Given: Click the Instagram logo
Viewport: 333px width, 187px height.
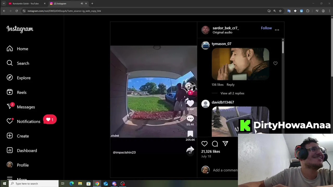Looking at the screenshot, I should click(20, 29).
